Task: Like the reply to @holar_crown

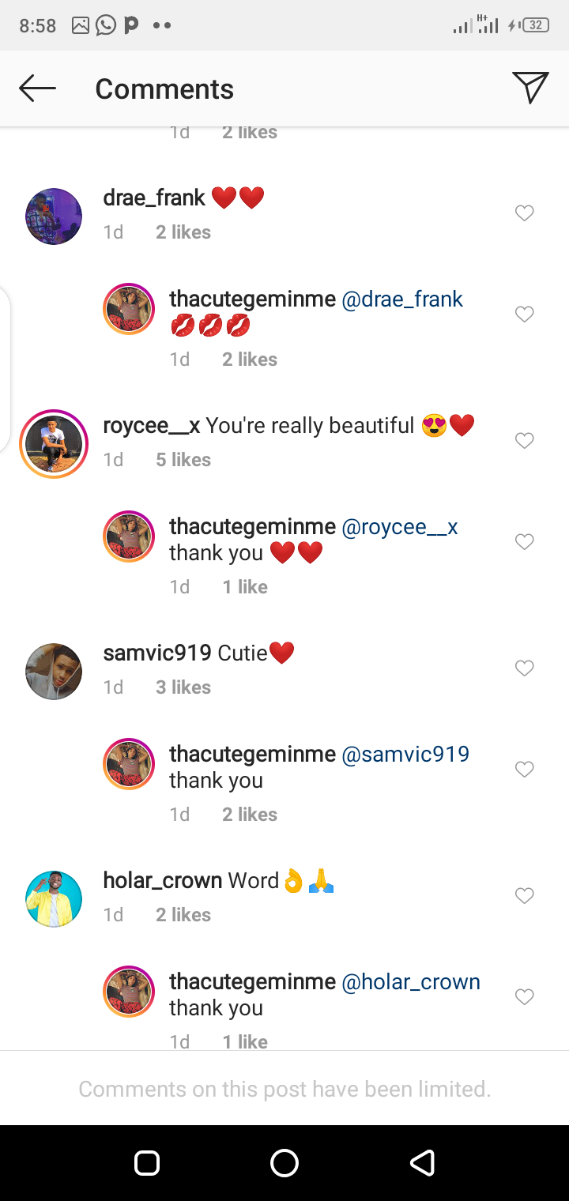Action: pos(525,997)
